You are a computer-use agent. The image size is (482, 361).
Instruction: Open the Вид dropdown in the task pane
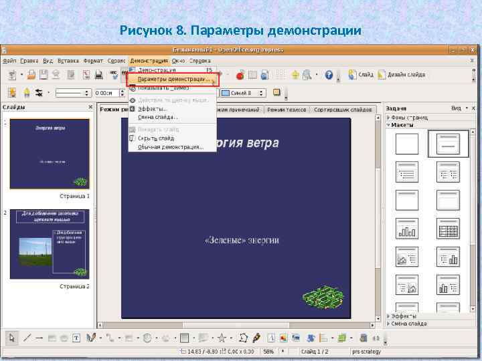pyautogui.click(x=459, y=108)
